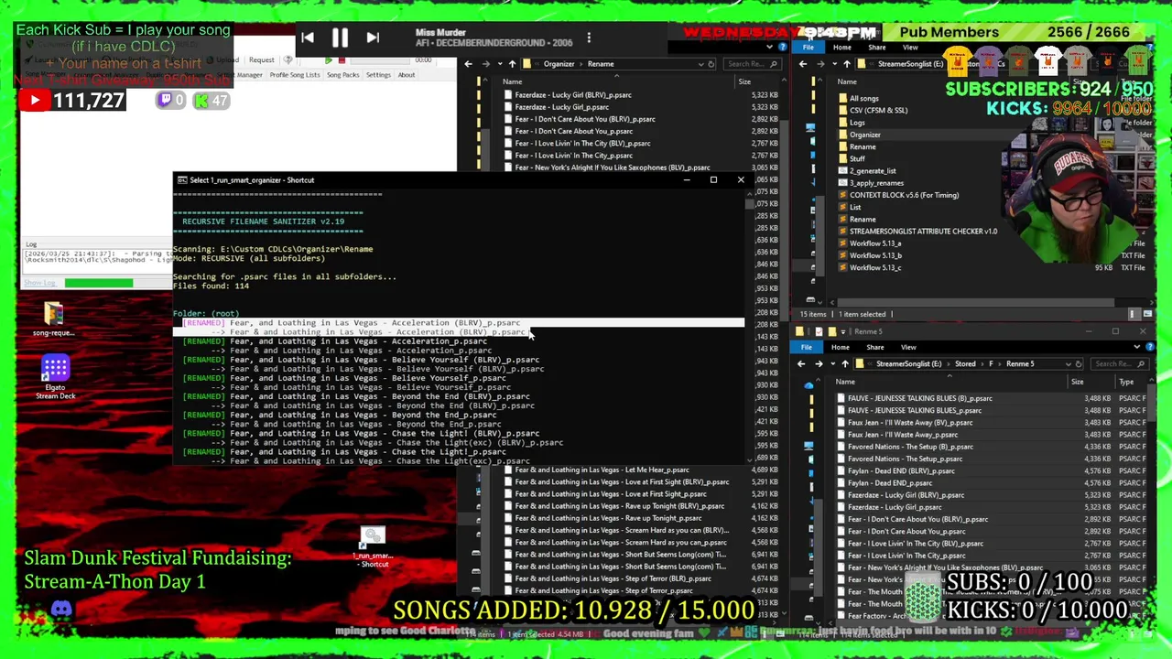
Task: Switch the StreamerSonglist (E:) window to large icons view
Action: click(1145, 314)
